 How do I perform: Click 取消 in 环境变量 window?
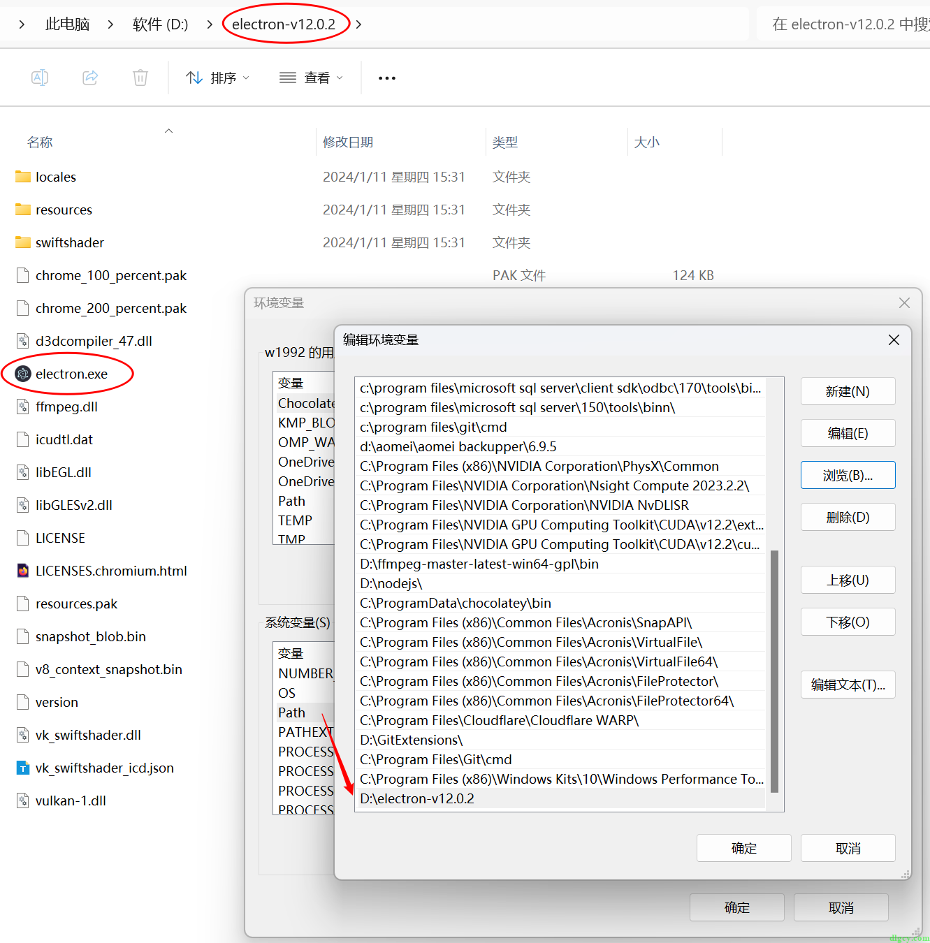(x=841, y=907)
